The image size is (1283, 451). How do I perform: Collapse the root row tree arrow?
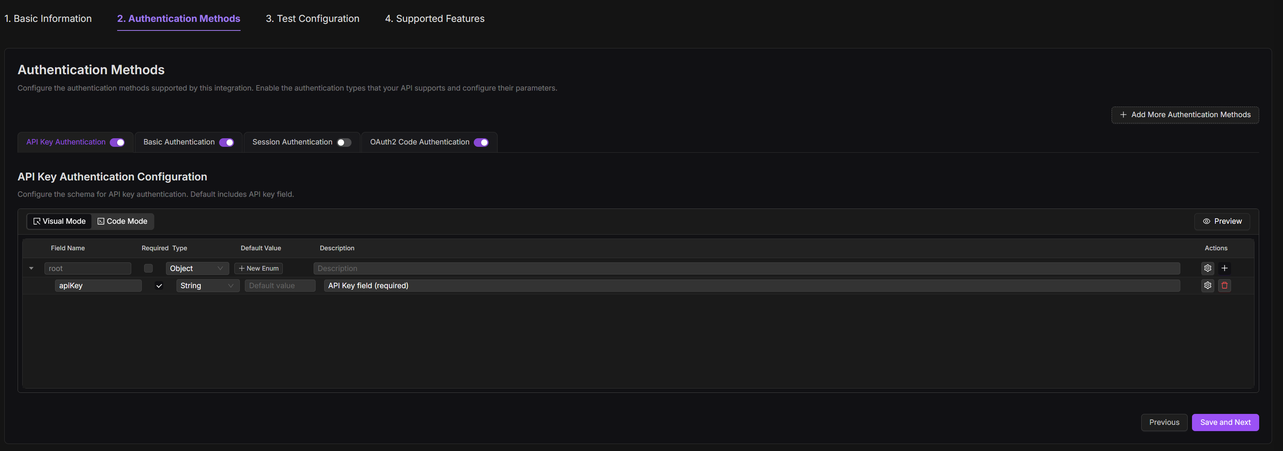click(31, 269)
